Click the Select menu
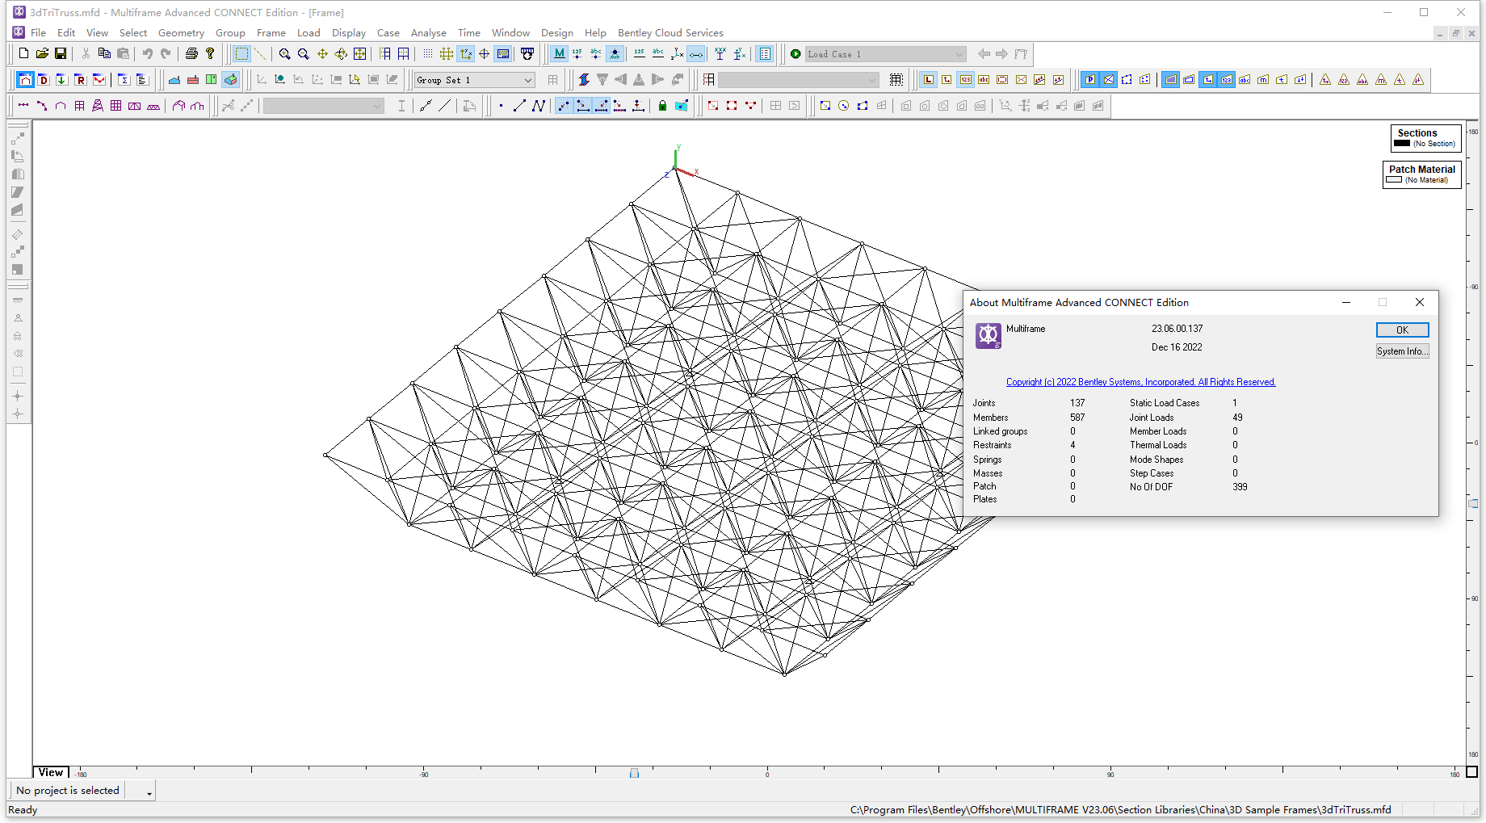Image resolution: width=1486 pixels, height=823 pixels. pyautogui.click(x=133, y=33)
